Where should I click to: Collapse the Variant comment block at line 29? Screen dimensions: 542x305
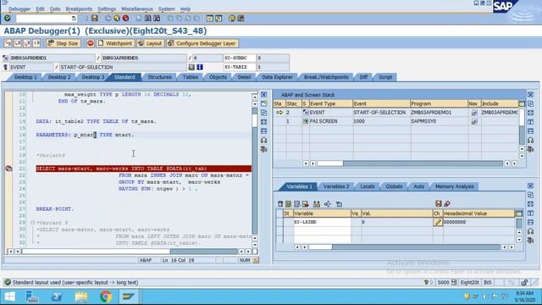33,223
